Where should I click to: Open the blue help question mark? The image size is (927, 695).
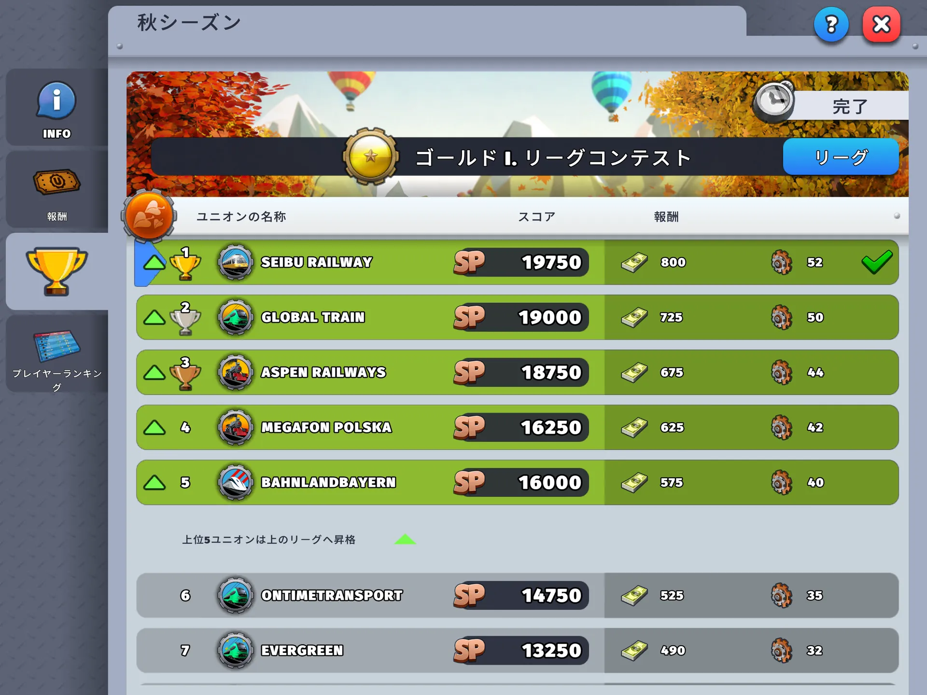coord(831,24)
